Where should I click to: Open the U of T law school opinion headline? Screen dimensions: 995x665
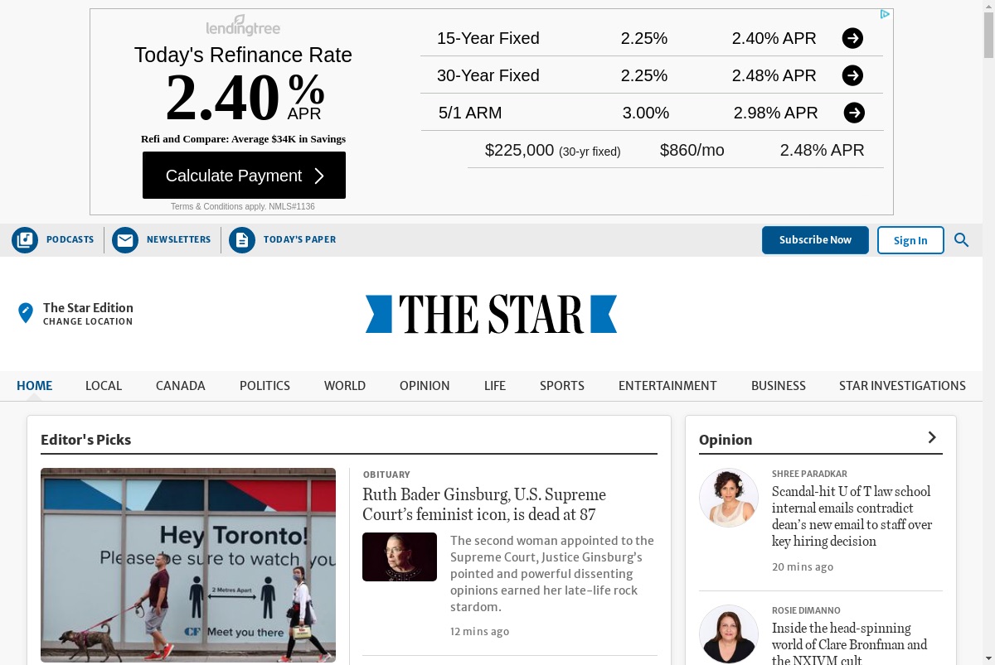(x=852, y=516)
